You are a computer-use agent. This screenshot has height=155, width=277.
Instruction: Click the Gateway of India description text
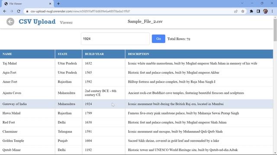pos(176,104)
